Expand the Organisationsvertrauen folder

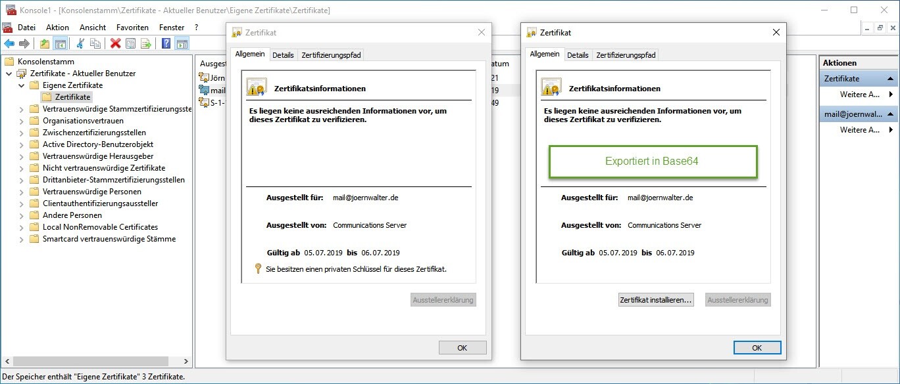click(x=21, y=121)
